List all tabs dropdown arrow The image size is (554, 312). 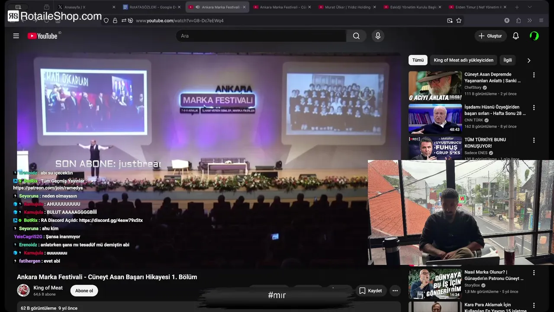pos(529,7)
